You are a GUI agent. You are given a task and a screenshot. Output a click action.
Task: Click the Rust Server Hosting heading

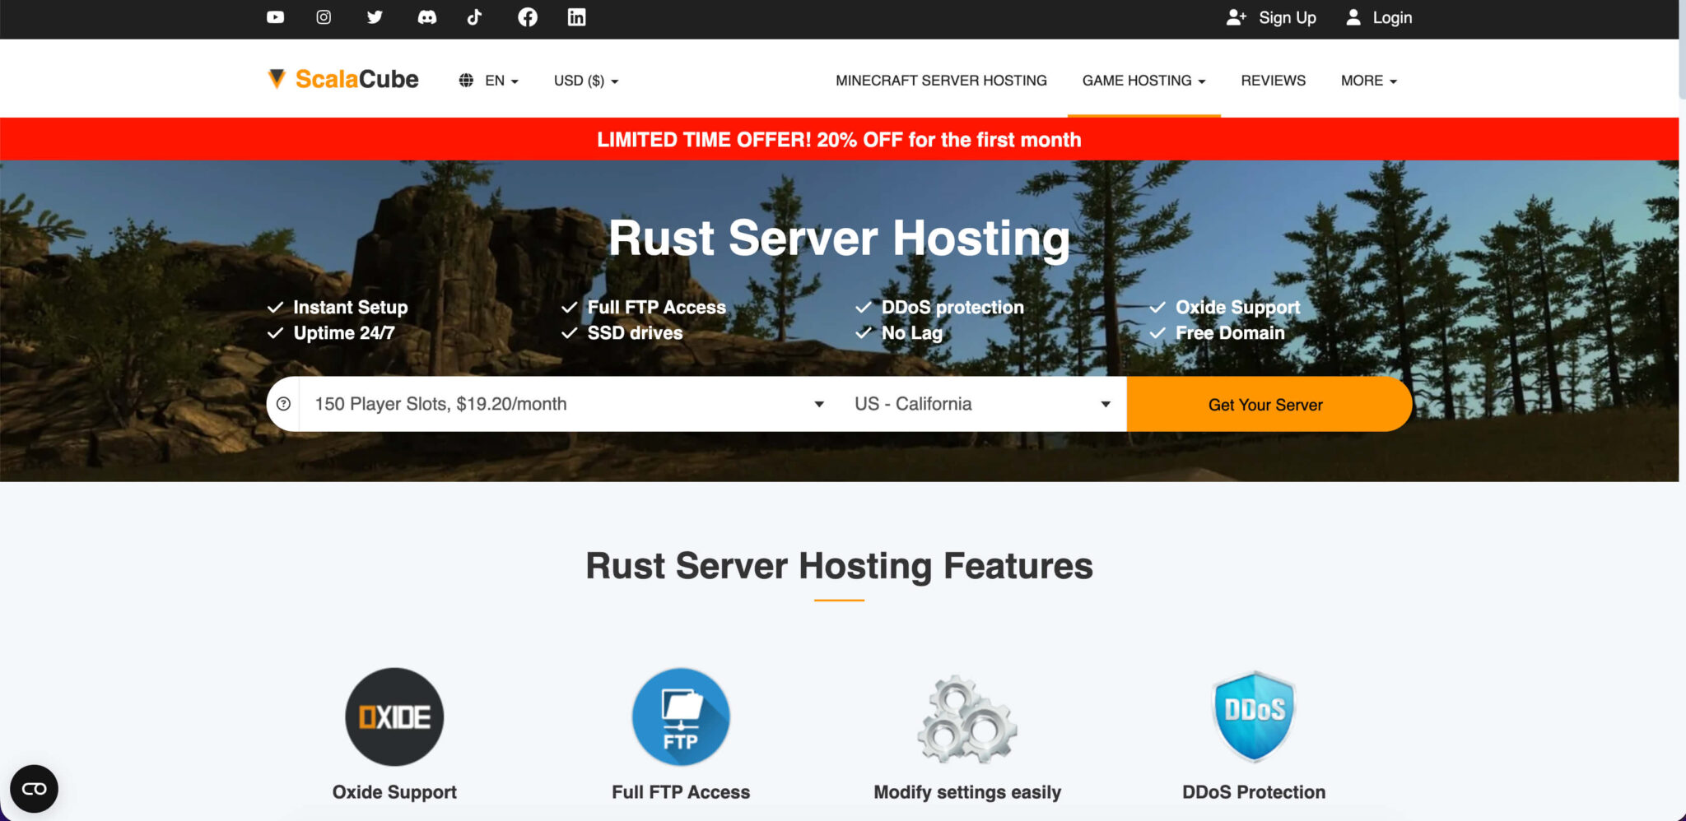click(839, 239)
